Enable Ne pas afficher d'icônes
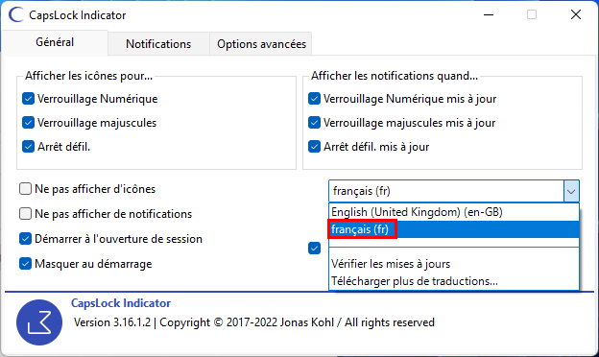The height and width of the screenshot is (357, 599). point(25,189)
